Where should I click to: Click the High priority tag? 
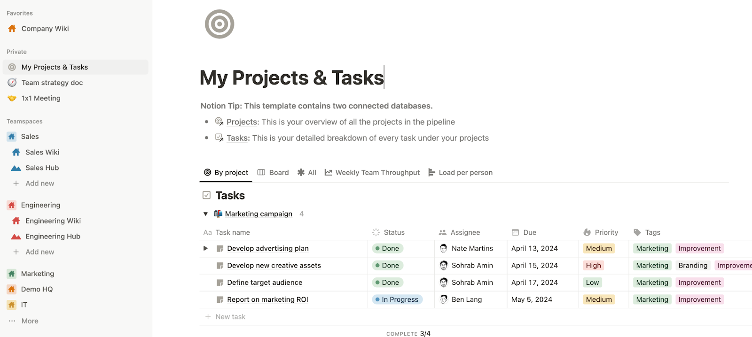point(593,266)
